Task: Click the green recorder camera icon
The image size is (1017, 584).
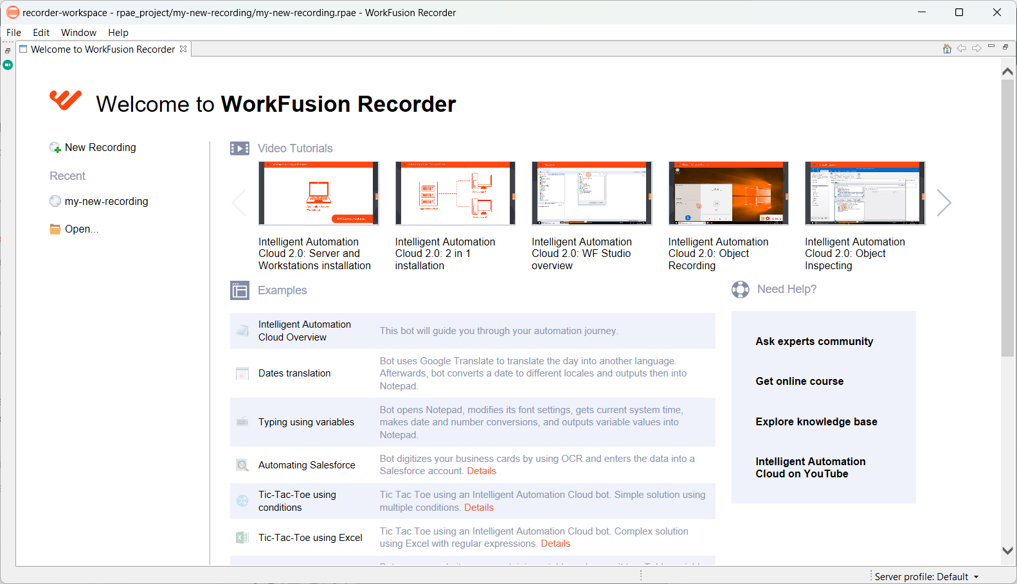Action: pos(8,65)
